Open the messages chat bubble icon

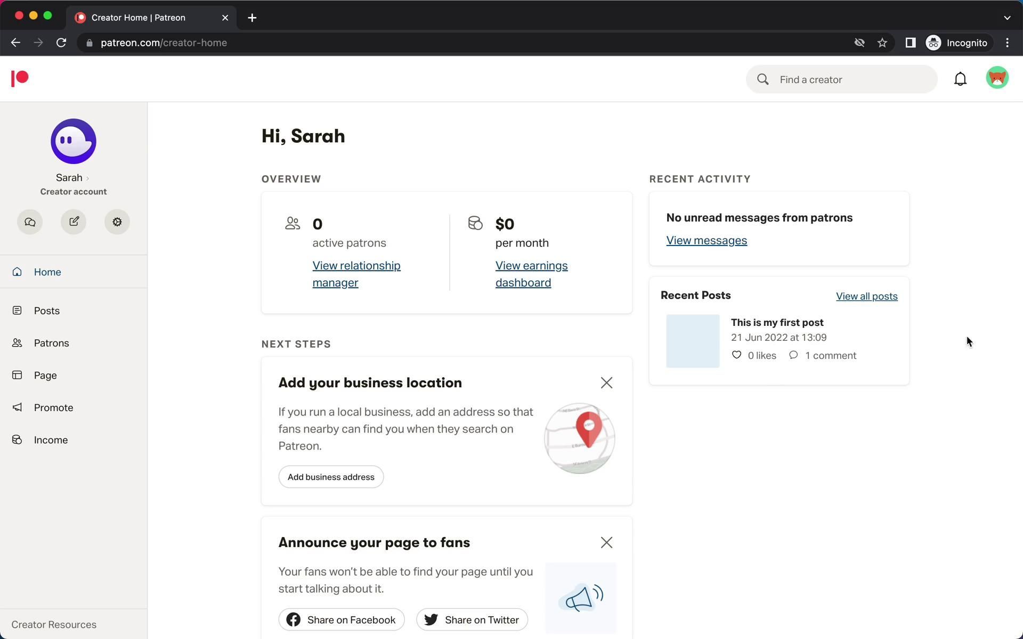(x=30, y=222)
